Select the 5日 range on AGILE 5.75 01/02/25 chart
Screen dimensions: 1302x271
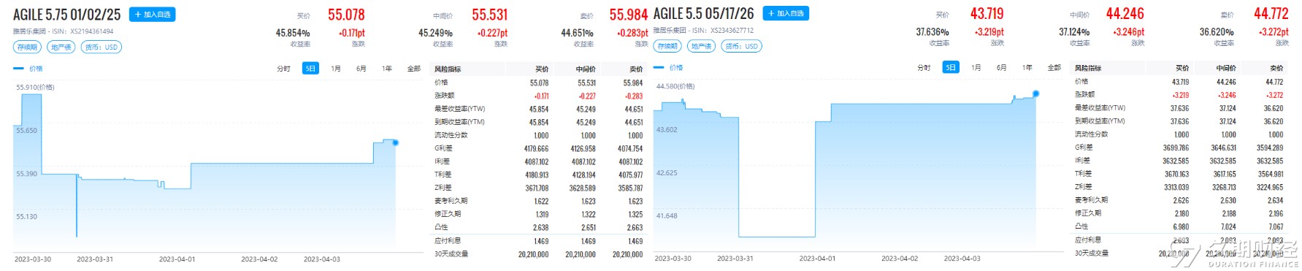[310, 69]
